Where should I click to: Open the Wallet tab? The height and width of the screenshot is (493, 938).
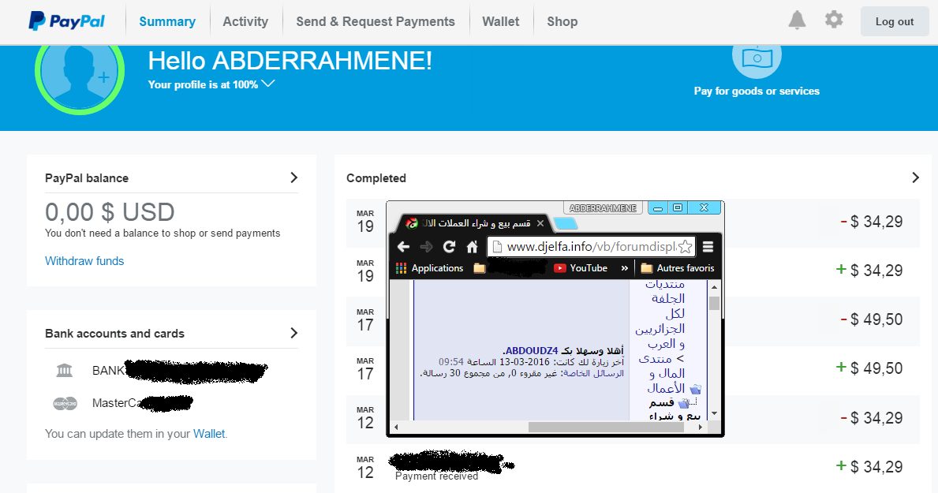[x=501, y=21]
